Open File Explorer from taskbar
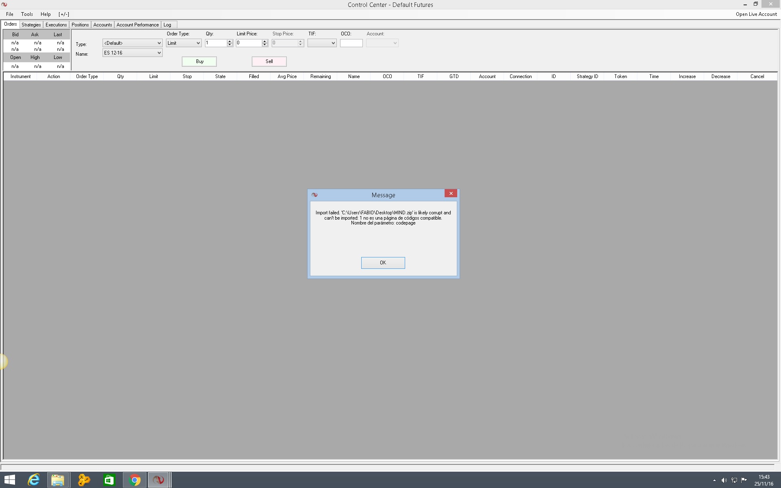The width and height of the screenshot is (781, 488). [x=58, y=480]
